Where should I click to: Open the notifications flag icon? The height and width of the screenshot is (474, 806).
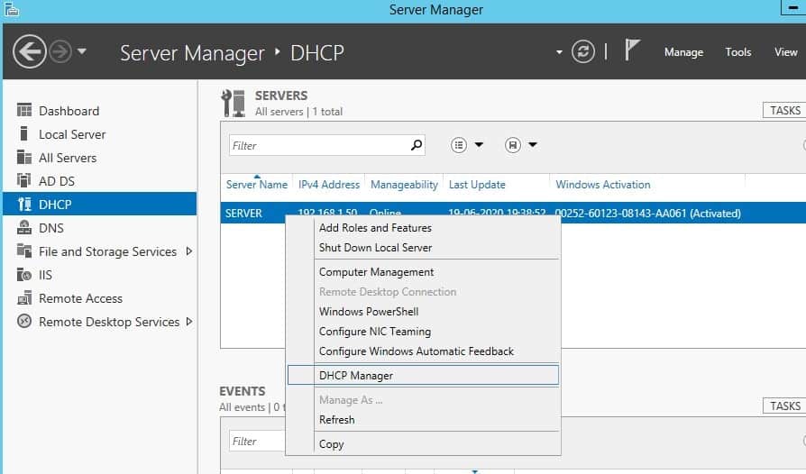(632, 50)
